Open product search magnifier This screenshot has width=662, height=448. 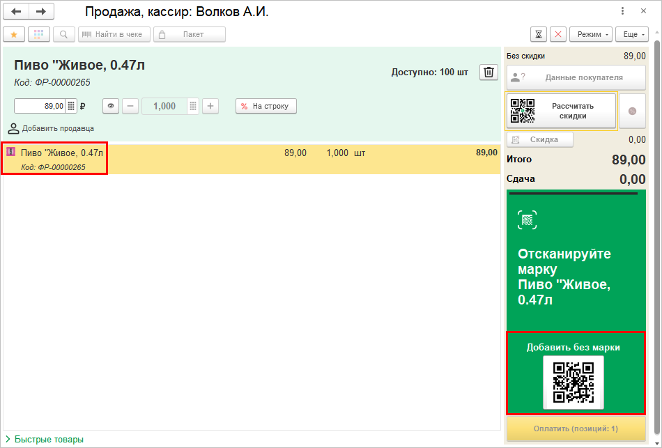point(63,35)
